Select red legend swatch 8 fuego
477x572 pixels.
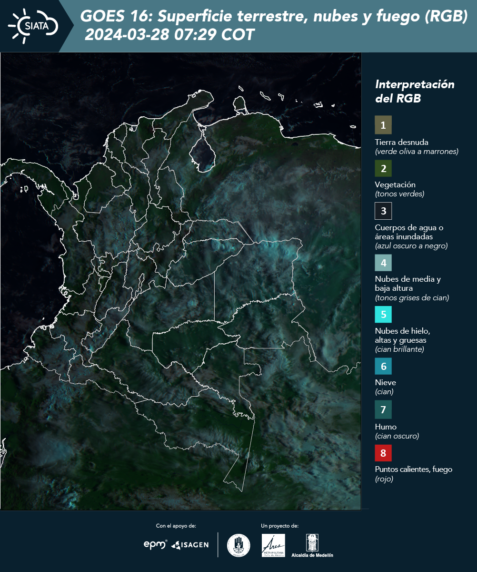click(x=383, y=453)
